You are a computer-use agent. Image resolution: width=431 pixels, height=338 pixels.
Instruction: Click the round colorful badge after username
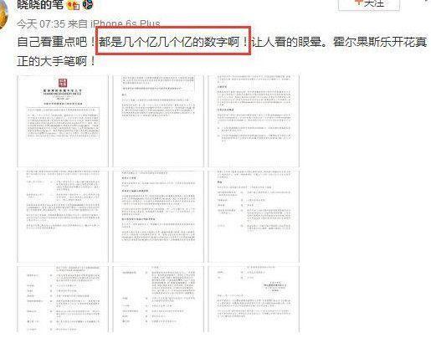pyautogui.click(x=87, y=4)
